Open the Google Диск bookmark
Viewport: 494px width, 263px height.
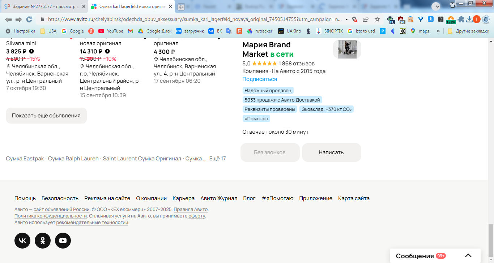pos(154,31)
